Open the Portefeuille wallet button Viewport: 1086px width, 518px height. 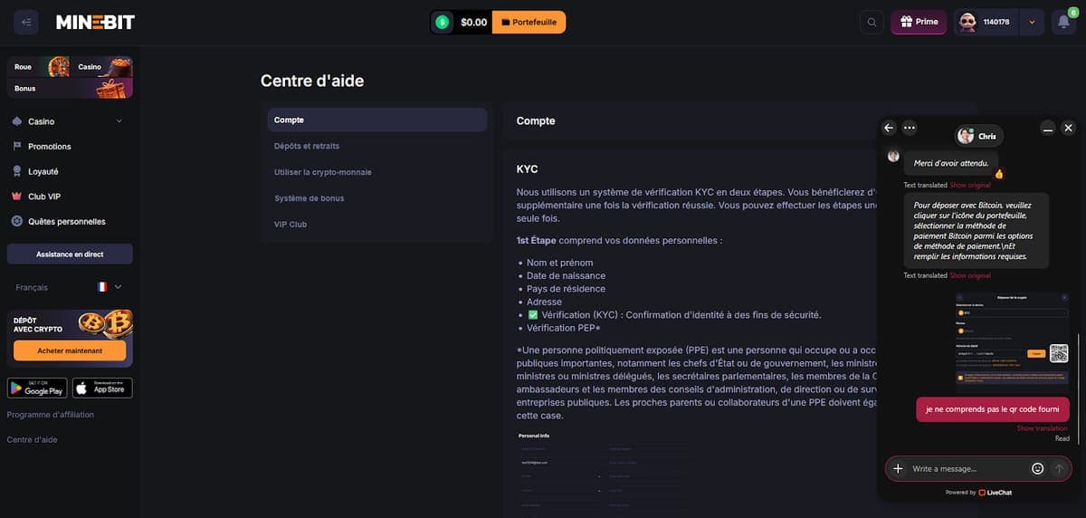click(529, 22)
